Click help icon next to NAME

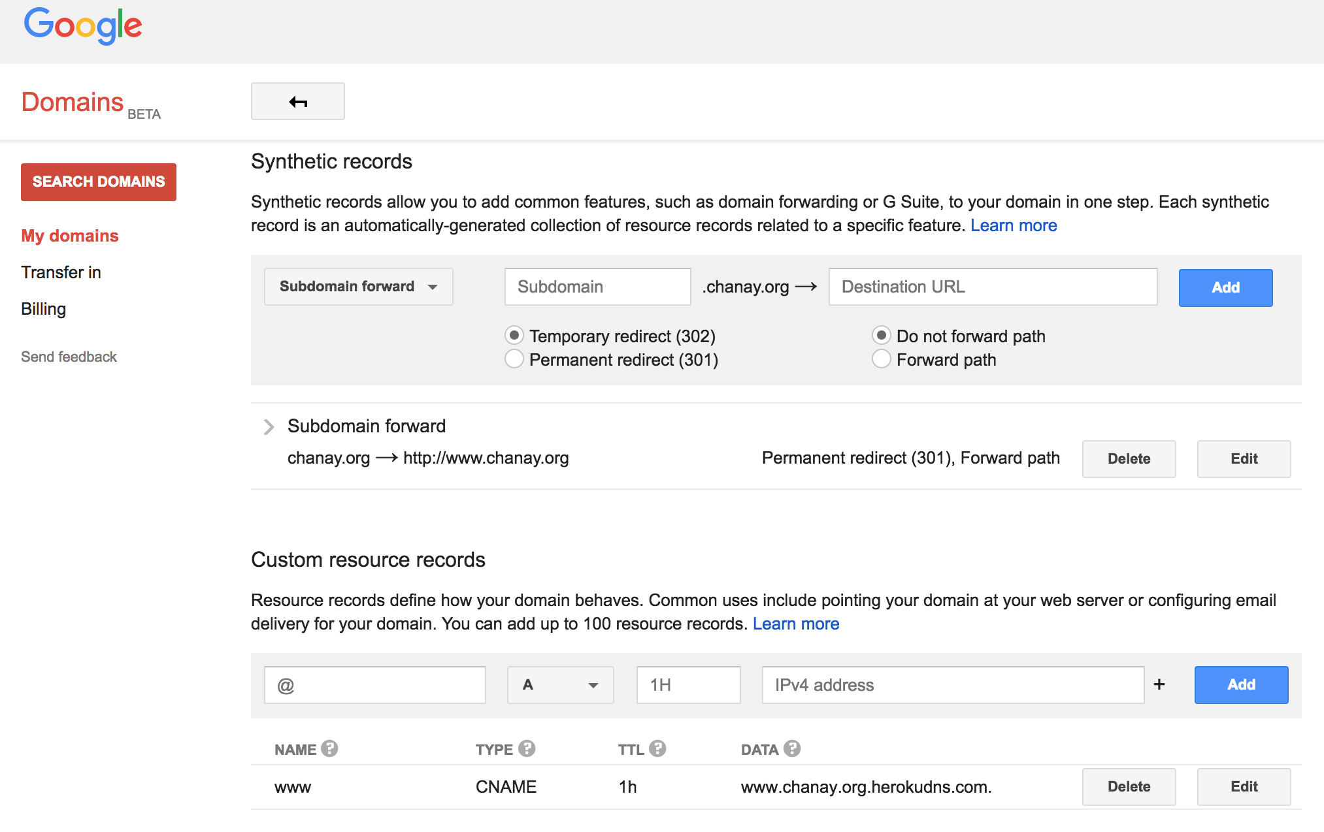[x=329, y=748]
